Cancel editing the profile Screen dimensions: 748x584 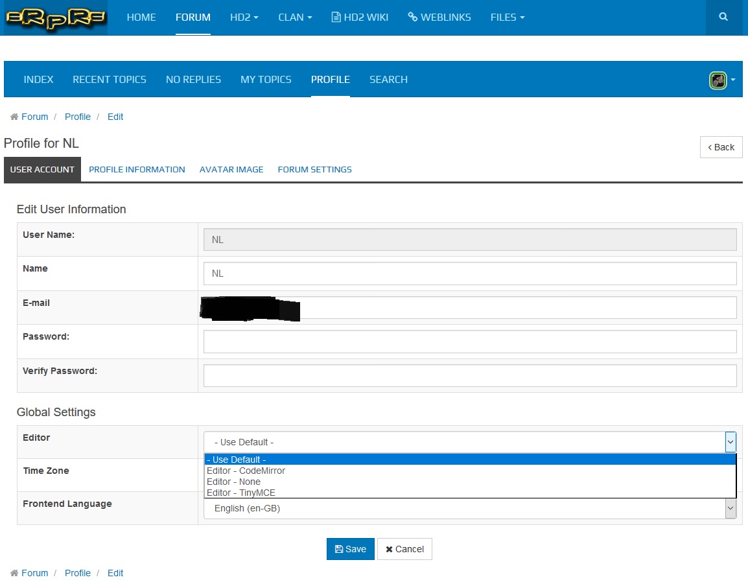pos(404,549)
